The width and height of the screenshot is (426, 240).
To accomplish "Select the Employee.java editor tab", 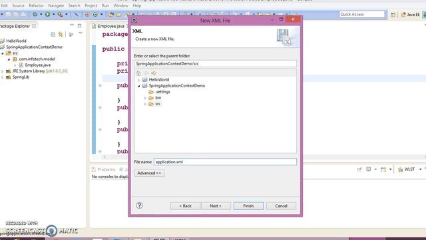I will pyautogui.click(x=110, y=26).
